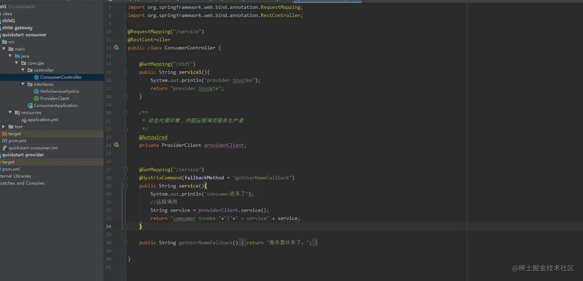Image resolution: width=583 pixels, height=281 pixels.
Task: Click the providerClient field name on line 24
Action: coord(224,145)
